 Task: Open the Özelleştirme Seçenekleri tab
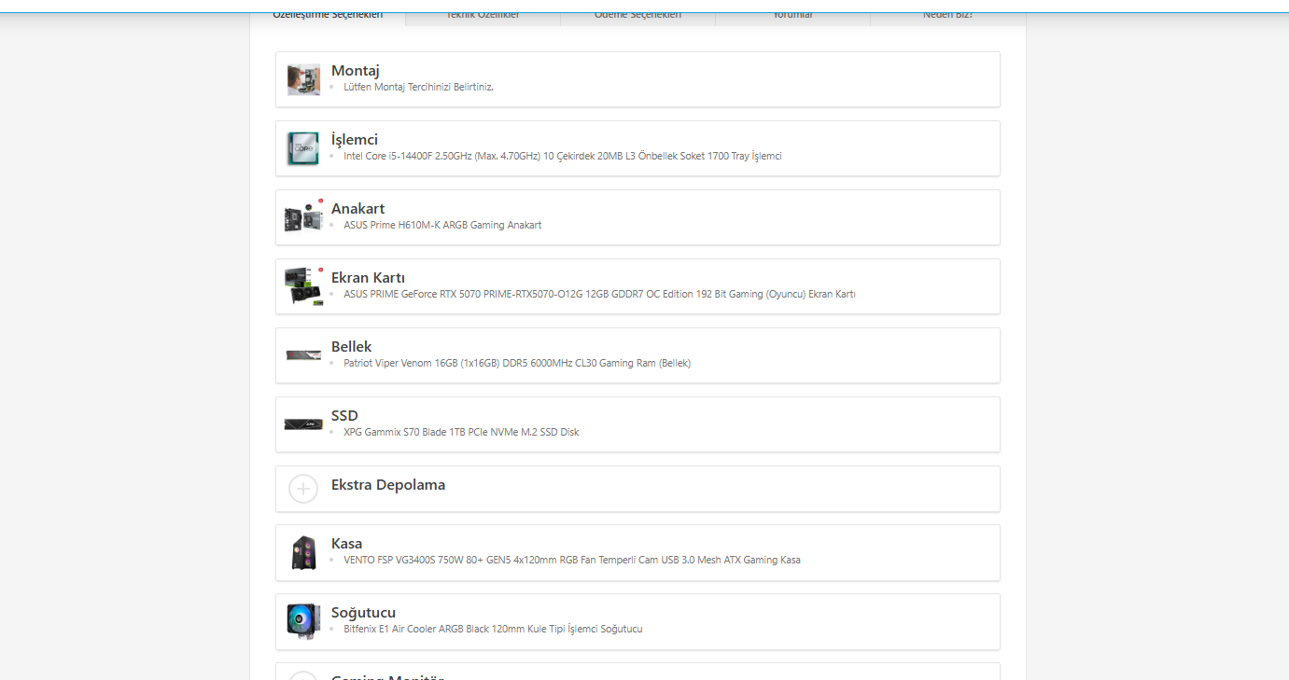(328, 15)
